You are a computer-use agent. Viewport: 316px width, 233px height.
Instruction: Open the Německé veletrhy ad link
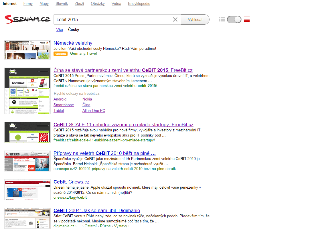click(73, 43)
